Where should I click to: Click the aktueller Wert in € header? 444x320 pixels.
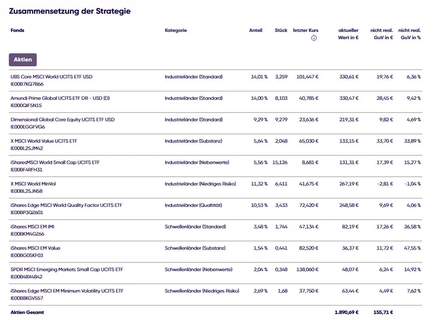coord(348,34)
